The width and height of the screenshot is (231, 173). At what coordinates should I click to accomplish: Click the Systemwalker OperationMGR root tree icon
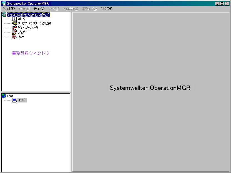click(x=4, y=14)
